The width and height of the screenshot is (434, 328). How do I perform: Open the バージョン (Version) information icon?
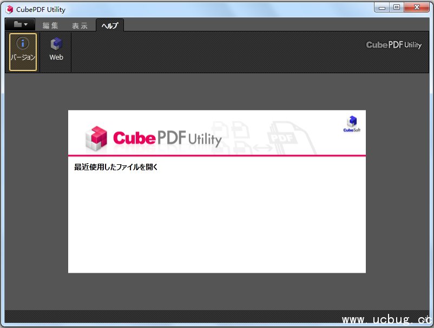(22, 52)
